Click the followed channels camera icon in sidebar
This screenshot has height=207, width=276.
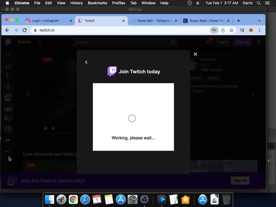click(x=8, y=54)
